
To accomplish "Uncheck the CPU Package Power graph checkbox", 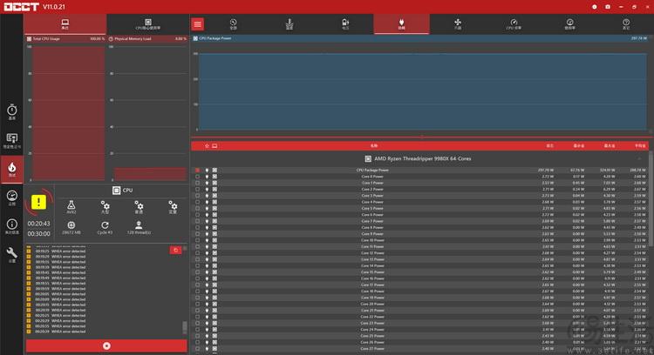I will tap(197, 171).
